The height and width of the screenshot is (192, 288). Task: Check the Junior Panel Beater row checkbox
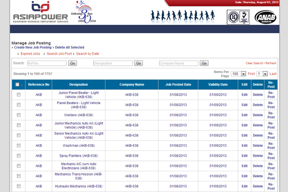tap(18, 95)
